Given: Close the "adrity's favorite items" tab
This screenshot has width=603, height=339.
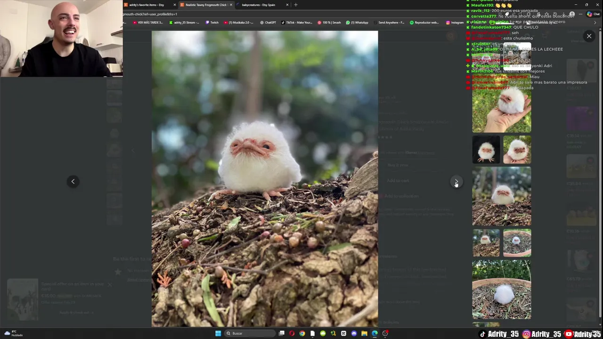Looking at the screenshot, I should click(x=174, y=5).
